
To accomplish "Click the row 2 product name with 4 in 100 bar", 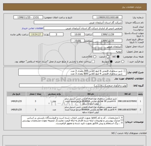I will [91, 110].
